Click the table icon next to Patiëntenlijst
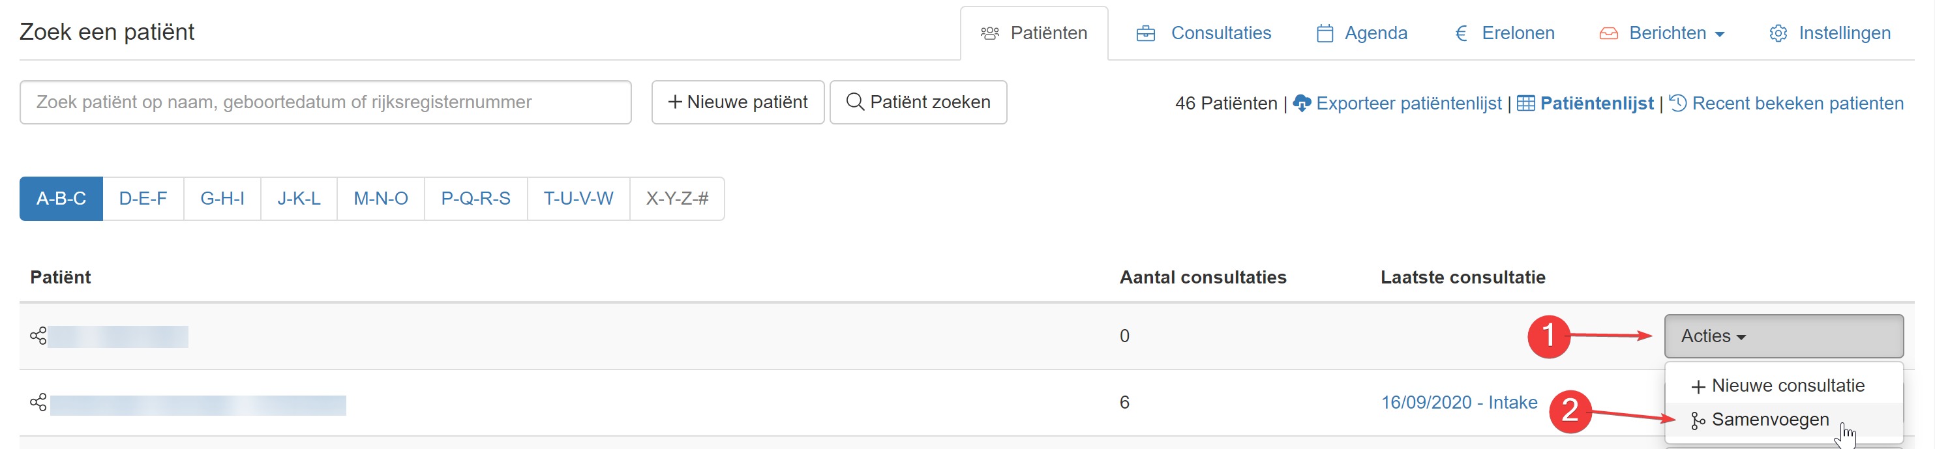 [1525, 103]
